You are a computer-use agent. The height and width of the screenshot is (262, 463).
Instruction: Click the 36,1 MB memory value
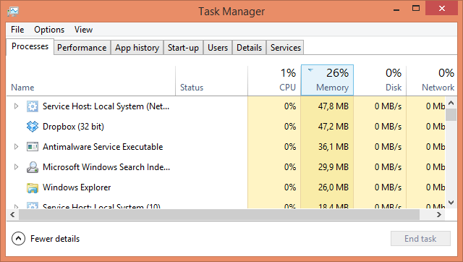(x=334, y=146)
